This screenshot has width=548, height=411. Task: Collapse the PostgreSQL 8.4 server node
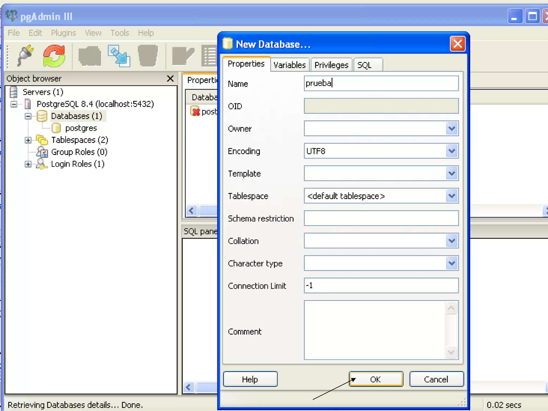pos(14,104)
